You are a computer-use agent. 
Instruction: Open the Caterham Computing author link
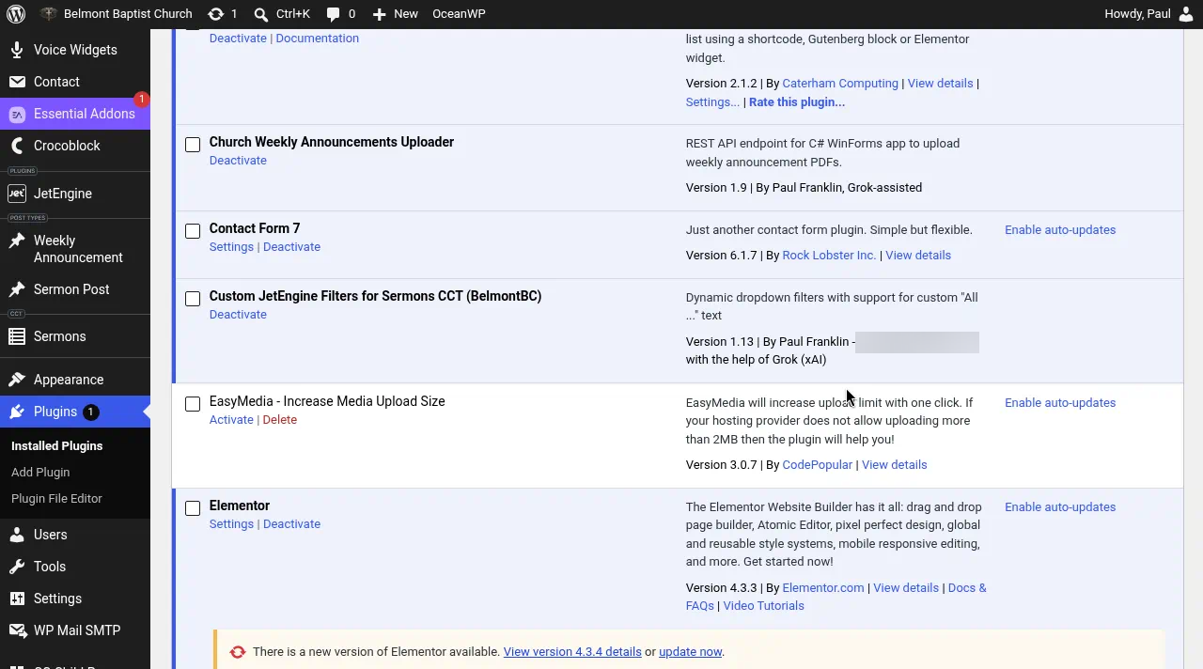click(x=840, y=84)
